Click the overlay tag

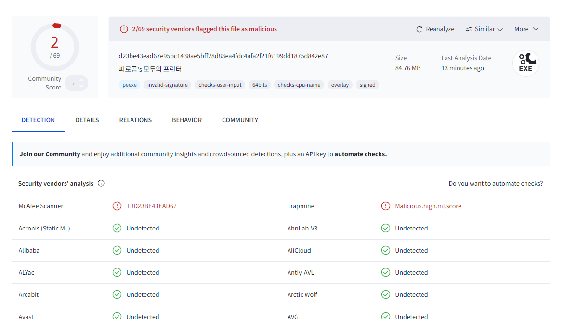coord(340,85)
